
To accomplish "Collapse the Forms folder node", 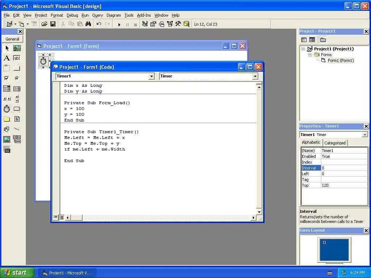I will click(x=310, y=55).
